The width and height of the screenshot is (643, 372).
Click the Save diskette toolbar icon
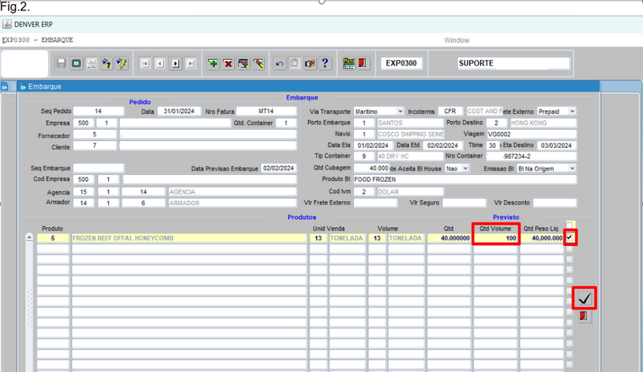(x=61, y=64)
